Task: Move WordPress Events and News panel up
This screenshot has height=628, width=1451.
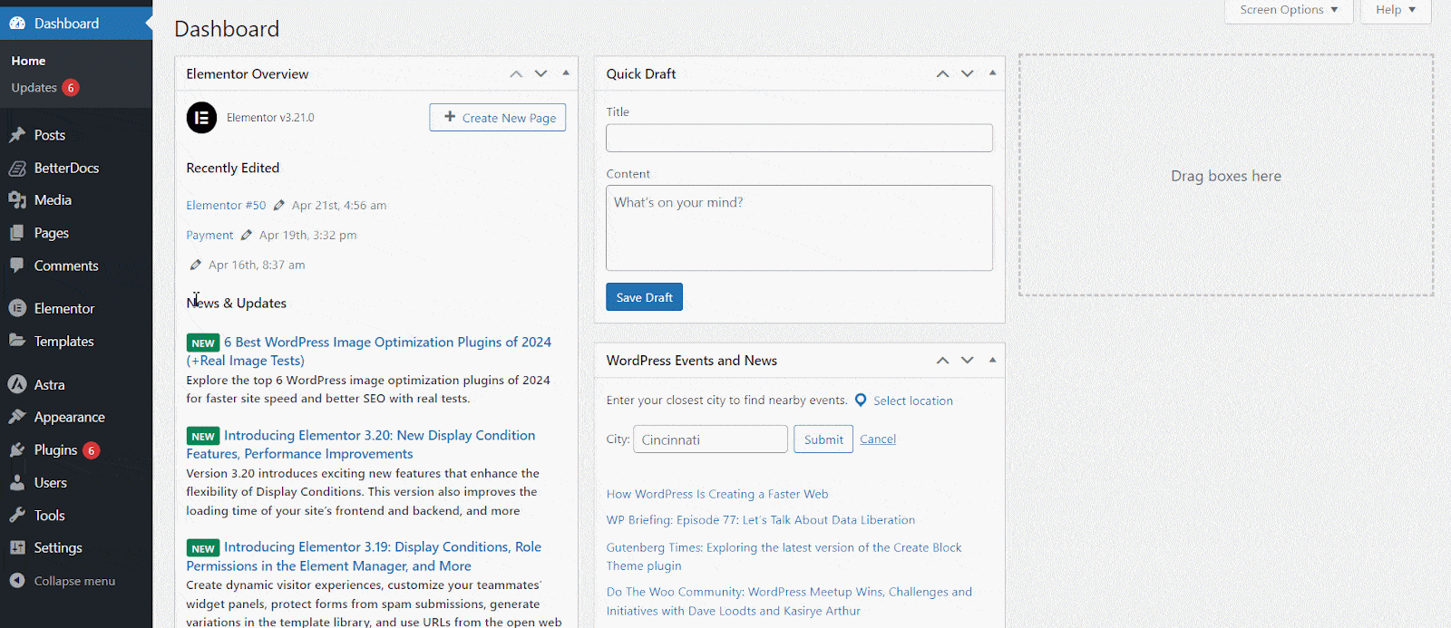Action: (943, 360)
